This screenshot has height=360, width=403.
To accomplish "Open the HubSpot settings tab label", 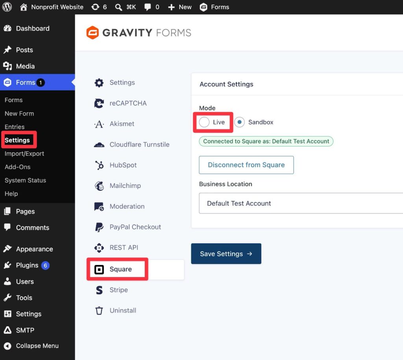I will tap(123, 165).
